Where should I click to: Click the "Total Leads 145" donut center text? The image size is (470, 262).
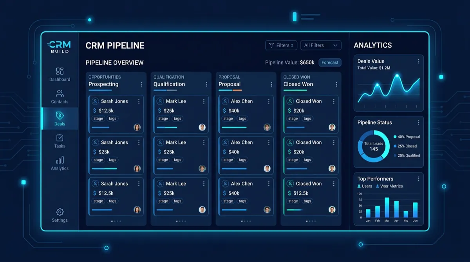click(x=374, y=146)
